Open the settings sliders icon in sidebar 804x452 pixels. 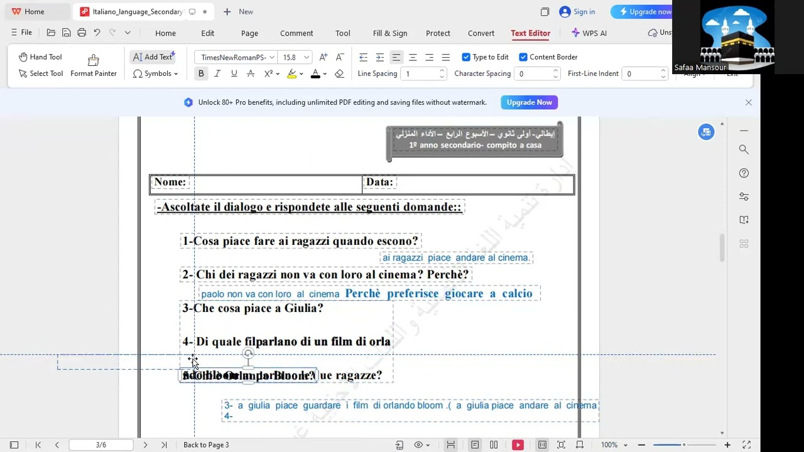pos(744,196)
